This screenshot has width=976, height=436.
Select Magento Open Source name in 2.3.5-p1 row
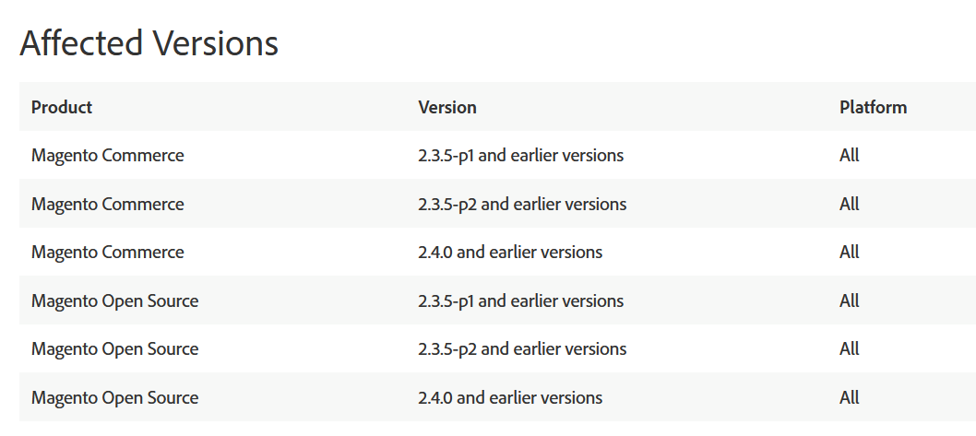click(114, 300)
